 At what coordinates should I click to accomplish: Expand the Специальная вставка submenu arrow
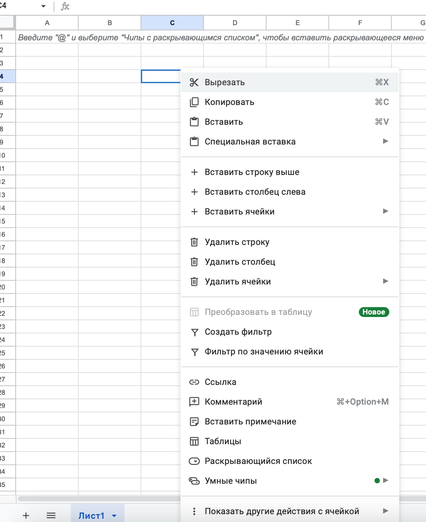pyautogui.click(x=386, y=141)
